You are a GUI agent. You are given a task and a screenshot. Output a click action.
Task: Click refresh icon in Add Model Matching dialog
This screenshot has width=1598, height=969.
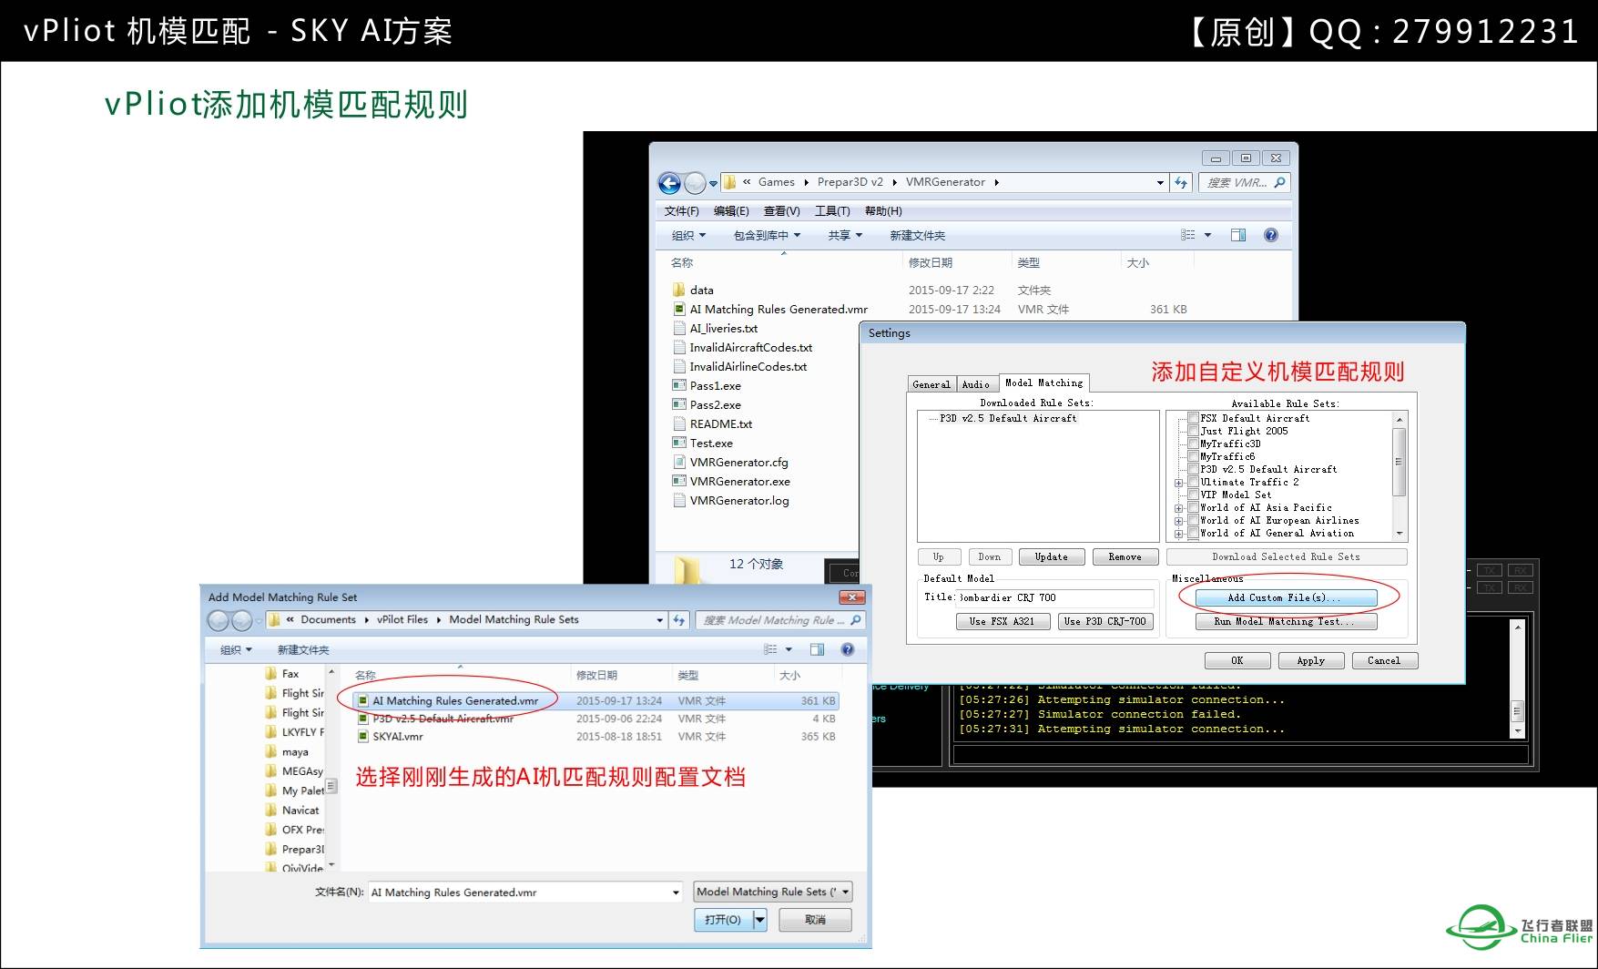(x=679, y=620)
